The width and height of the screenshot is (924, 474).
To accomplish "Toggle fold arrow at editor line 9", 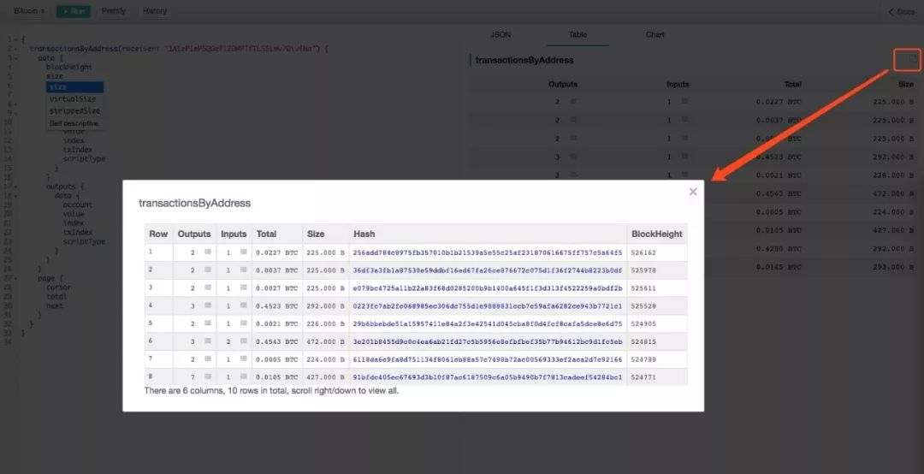I will click(x=16, y=113).
